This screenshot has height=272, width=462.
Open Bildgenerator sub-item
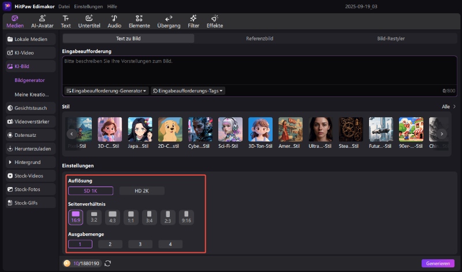click(30, 80)
